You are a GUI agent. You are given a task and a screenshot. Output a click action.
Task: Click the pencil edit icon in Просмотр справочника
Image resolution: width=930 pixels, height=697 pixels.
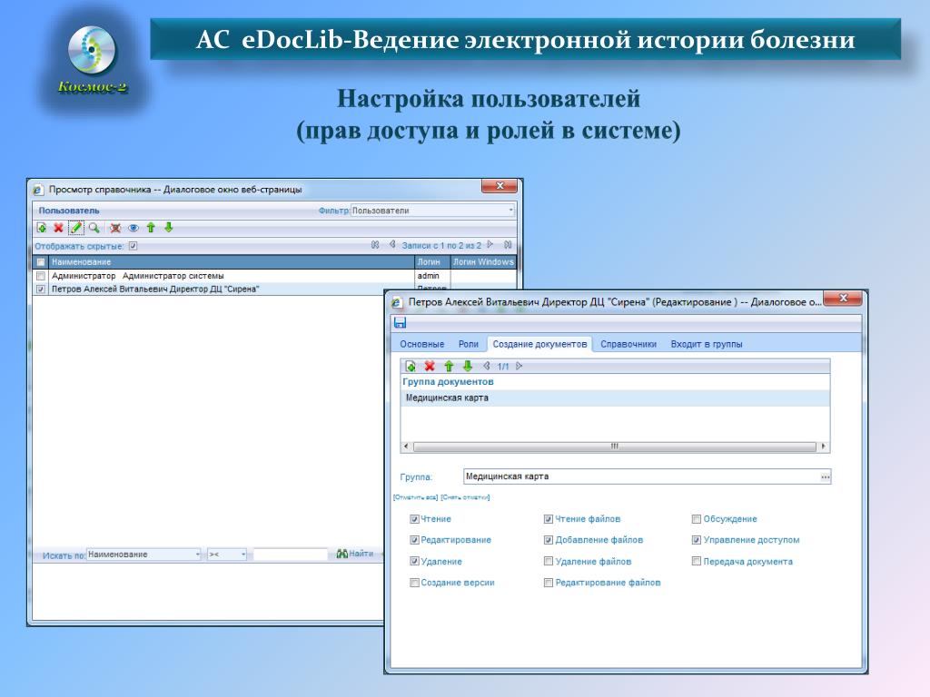point(76,228)
